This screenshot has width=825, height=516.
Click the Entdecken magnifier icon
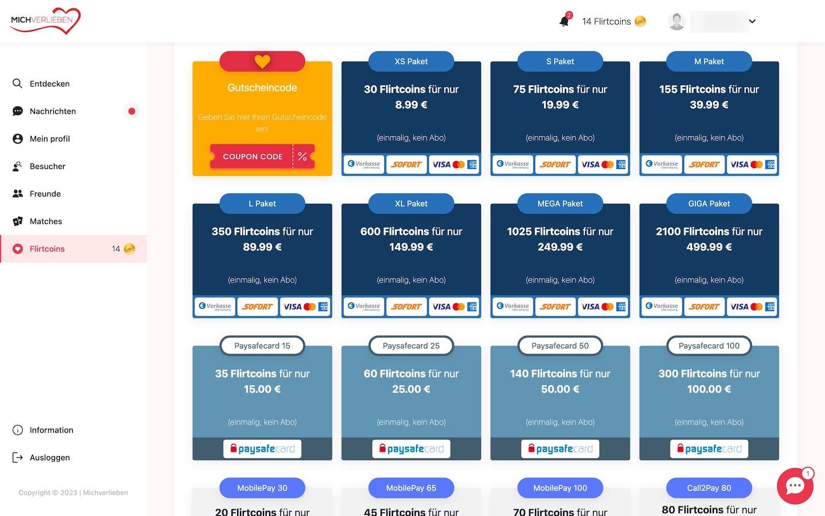(18, 84)
